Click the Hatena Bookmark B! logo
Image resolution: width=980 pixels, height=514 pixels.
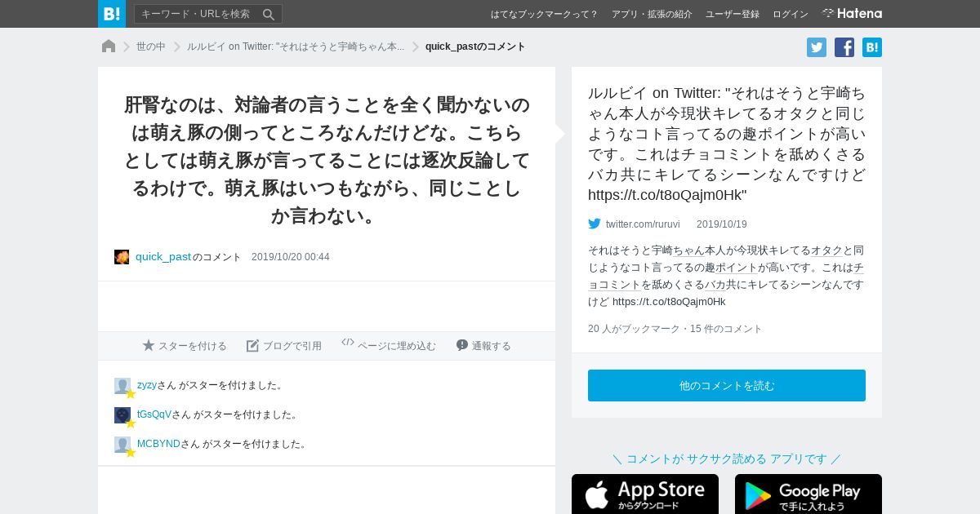(112, 14)
